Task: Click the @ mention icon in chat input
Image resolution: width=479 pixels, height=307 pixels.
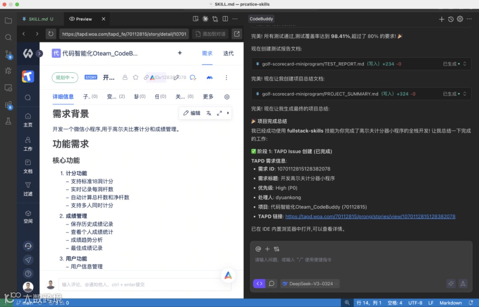Action: (x=258, y=249)
